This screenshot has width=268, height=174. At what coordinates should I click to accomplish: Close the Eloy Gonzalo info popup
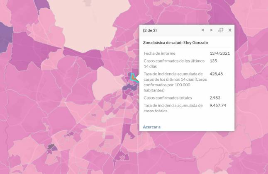230,30
